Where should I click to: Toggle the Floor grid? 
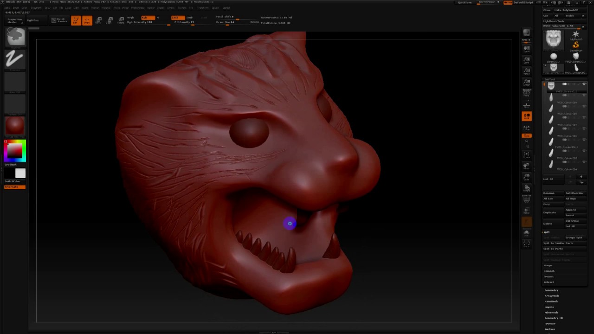pos(526,105)
